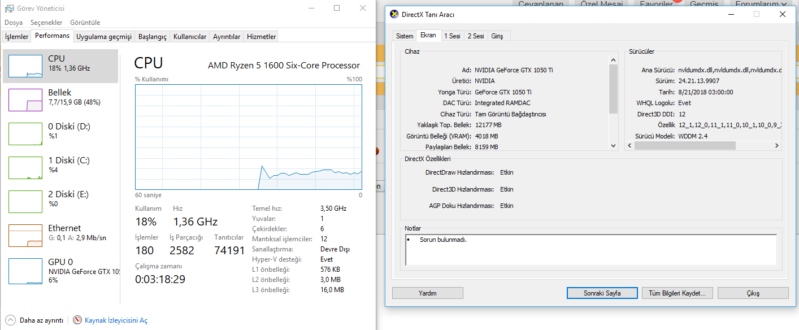Click the Ad value "NVIDIA GeForce GTX 1050 Ti"
This screenshot has height=330, width=799.
point(514,70)
